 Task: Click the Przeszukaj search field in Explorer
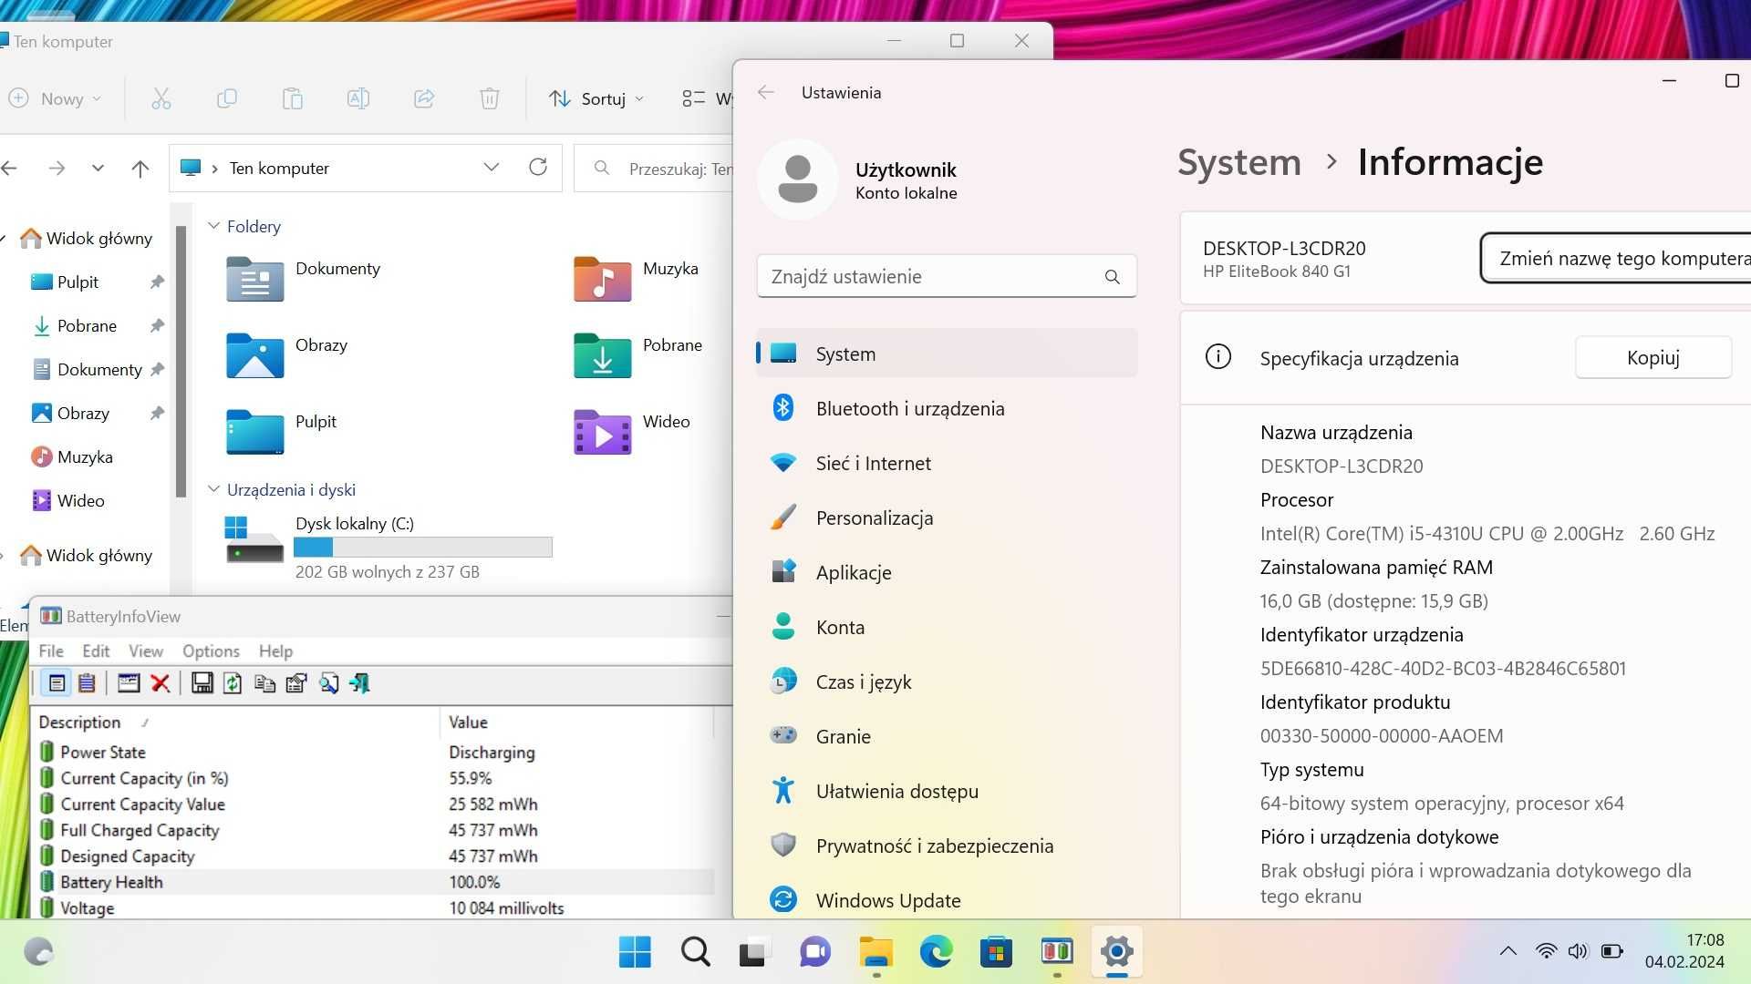pos(653,169)
